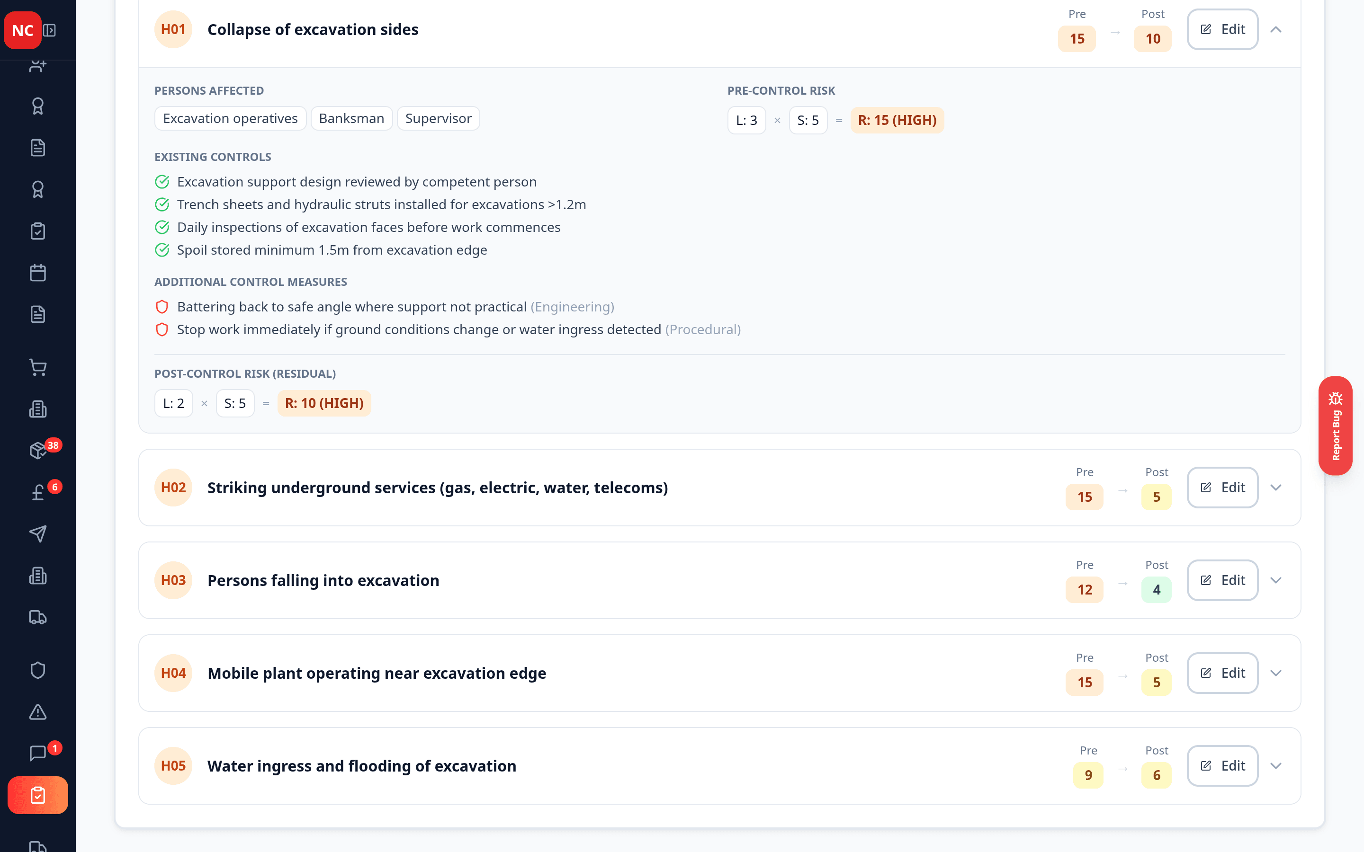This screenshot has width=1364, height=852.
Task: Click the shopping cart sidebar icon
Action: pos(38,368)
